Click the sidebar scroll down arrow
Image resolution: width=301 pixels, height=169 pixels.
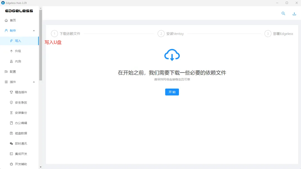pos(40,167)
